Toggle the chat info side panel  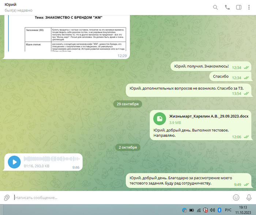pyautogui.click(x=239, y=7)
